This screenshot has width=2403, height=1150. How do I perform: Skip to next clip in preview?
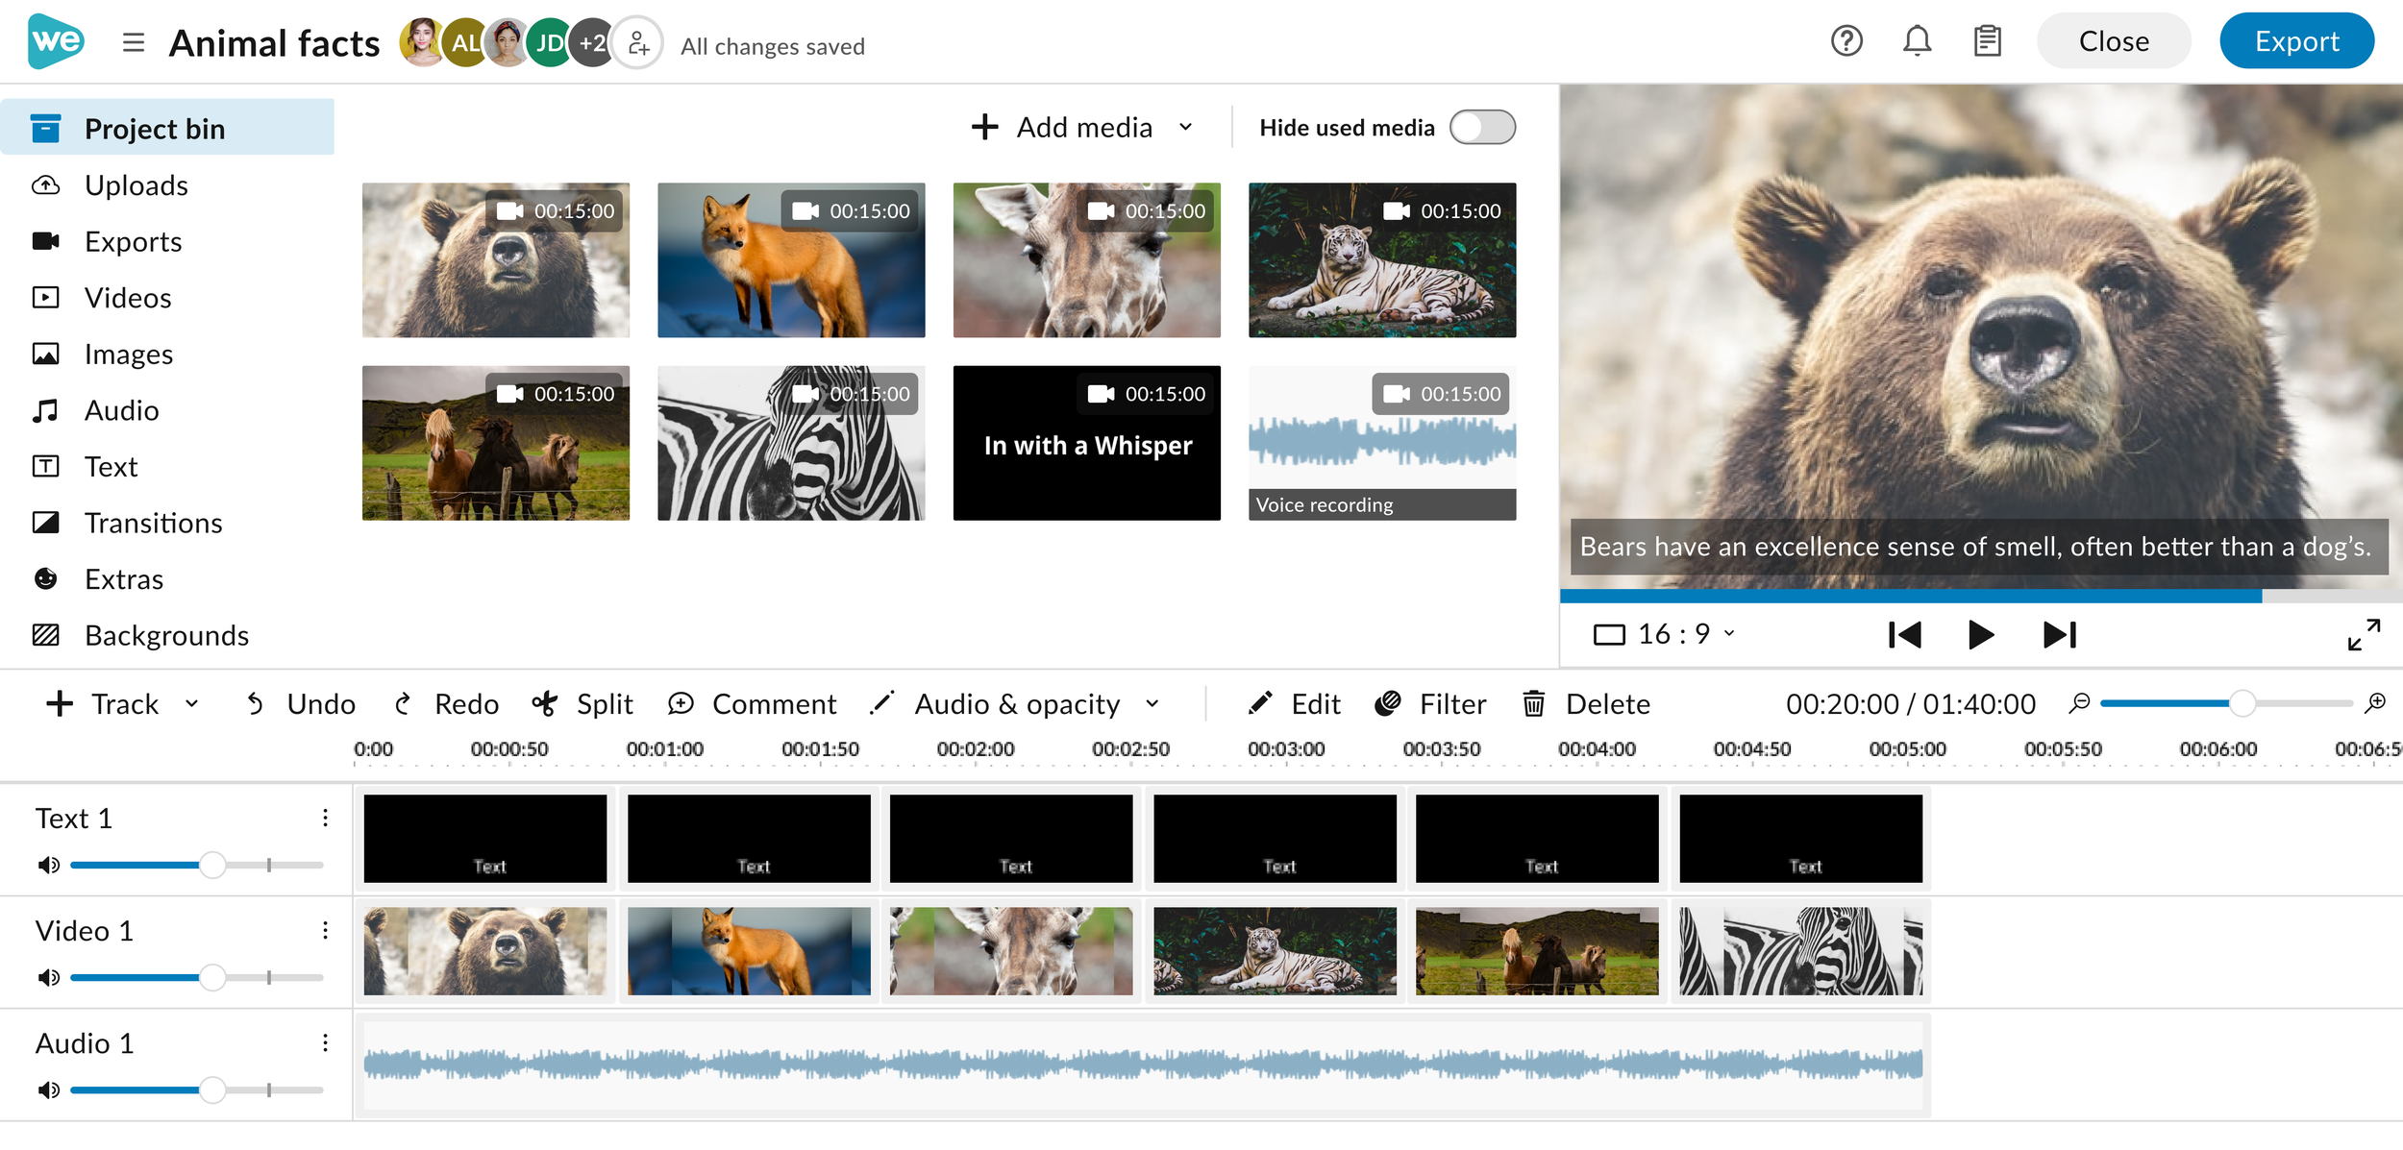tap(2059, 634)
